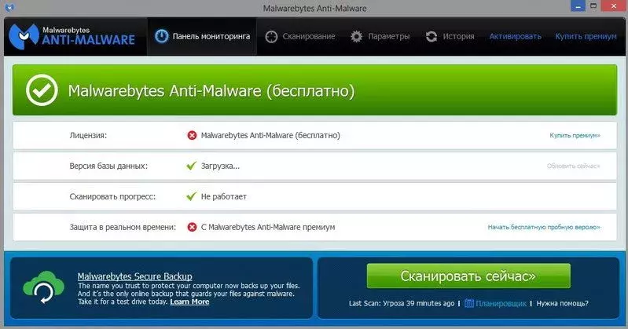Image resolution: width=628 pixels, height=329 pixels.
Task: Click the Сканировать сейчас button
Action: [468, 276]
